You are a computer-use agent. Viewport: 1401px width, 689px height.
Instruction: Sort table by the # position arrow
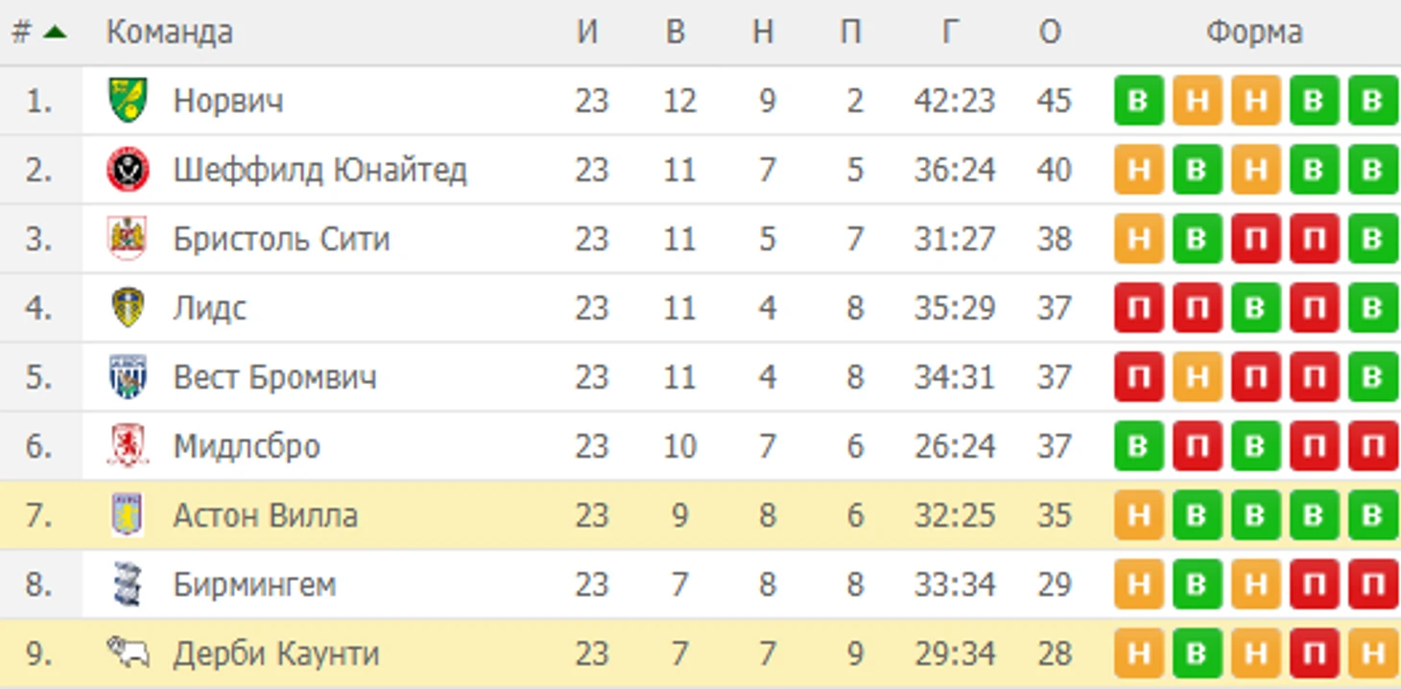point(55,32)
